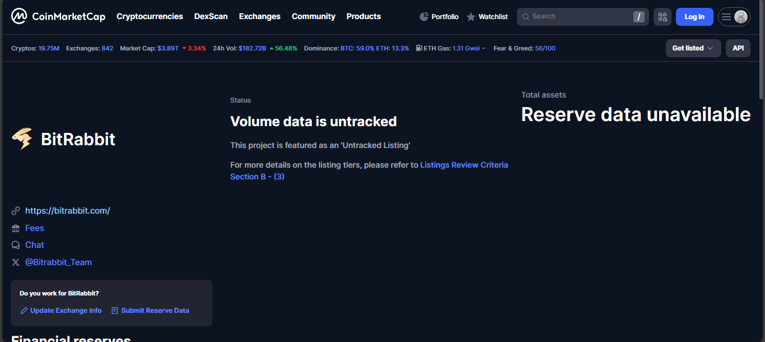Click Submit Reserve Data link
This screenshot has height=342, width=765.
155,311
